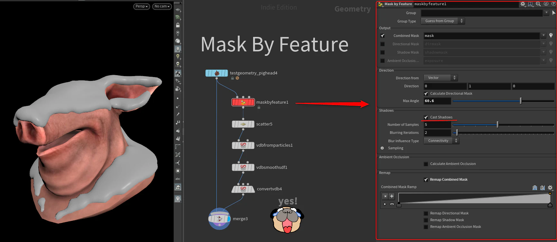Toggle Remap Combined Mask checkbox
The width and height of the screenshot is (557, 242).
pyautogui.click(x=426, y=179)
